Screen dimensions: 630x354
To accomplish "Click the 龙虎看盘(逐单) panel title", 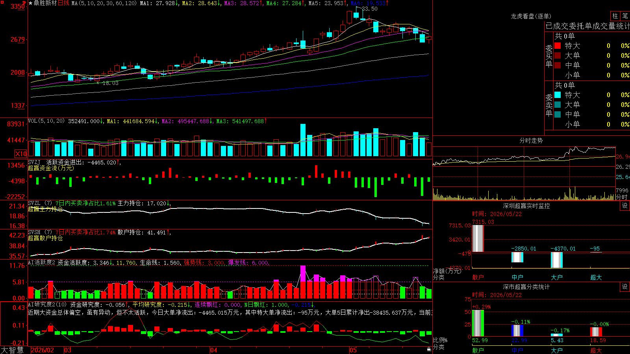I will [531, 16].
